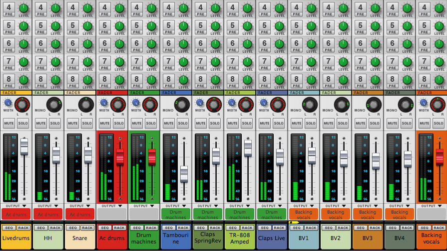Screen dimensions: 447x251
Task: Open the OUTPUT dropdown on Livedrums channel
Action: tap(16, 206)
